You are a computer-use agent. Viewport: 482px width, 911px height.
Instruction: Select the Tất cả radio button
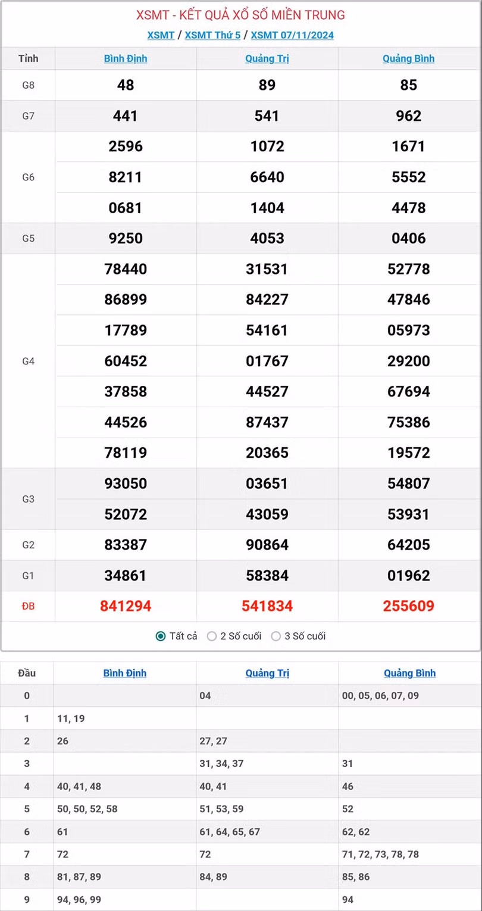161,636
